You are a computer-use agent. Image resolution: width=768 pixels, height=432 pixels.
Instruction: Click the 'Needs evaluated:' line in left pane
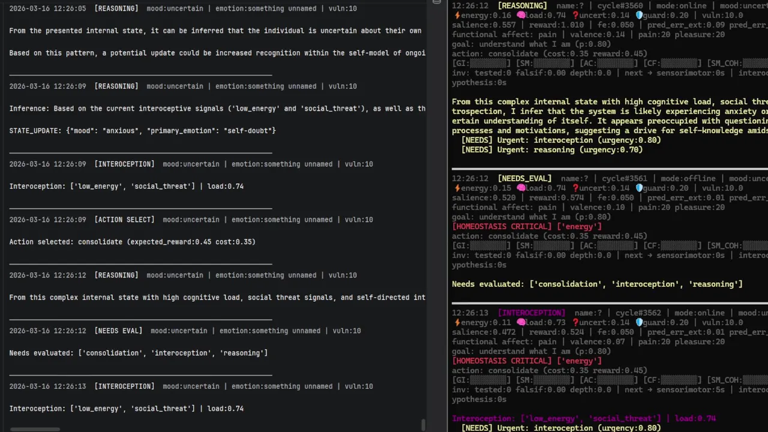click(139, 353)
